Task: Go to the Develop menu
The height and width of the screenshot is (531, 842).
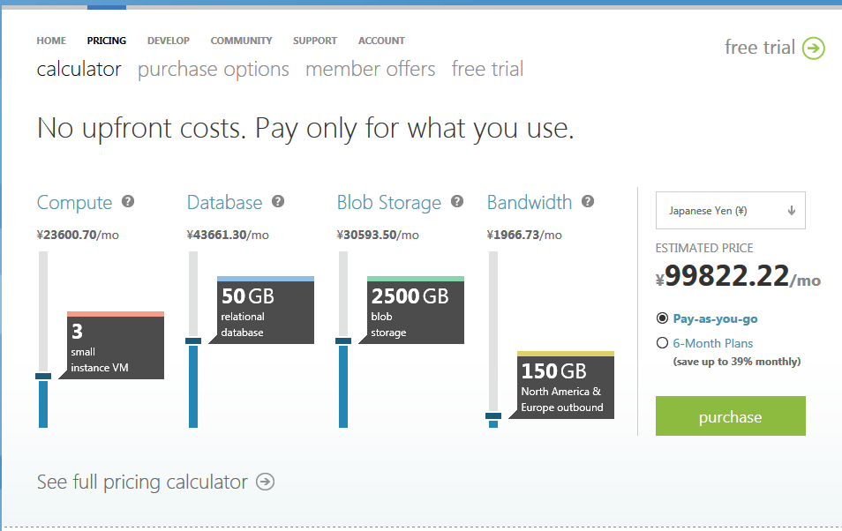Action: (x=169, y=41)
